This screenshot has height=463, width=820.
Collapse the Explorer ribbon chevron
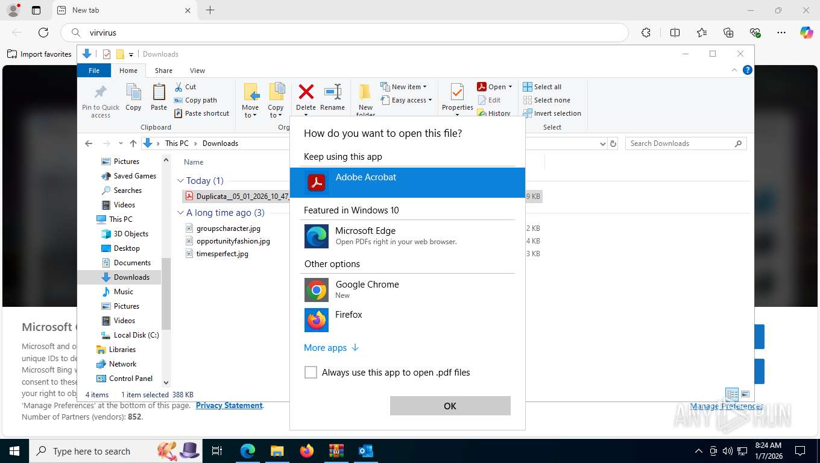pyautogui.click(x=734, y=70)
